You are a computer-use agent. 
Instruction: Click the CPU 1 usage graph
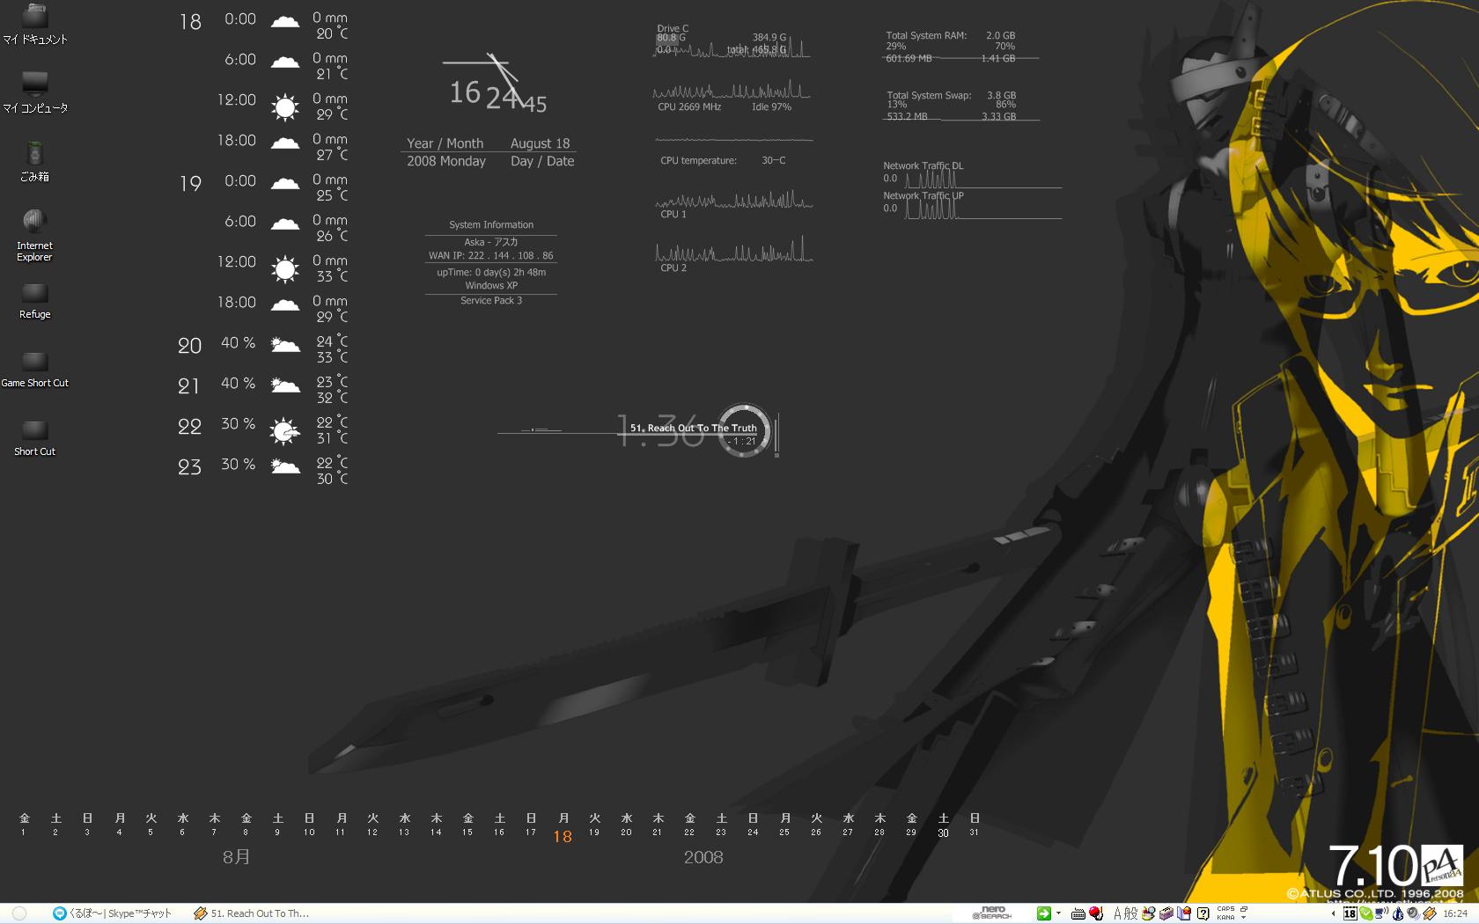coord(733,200)
